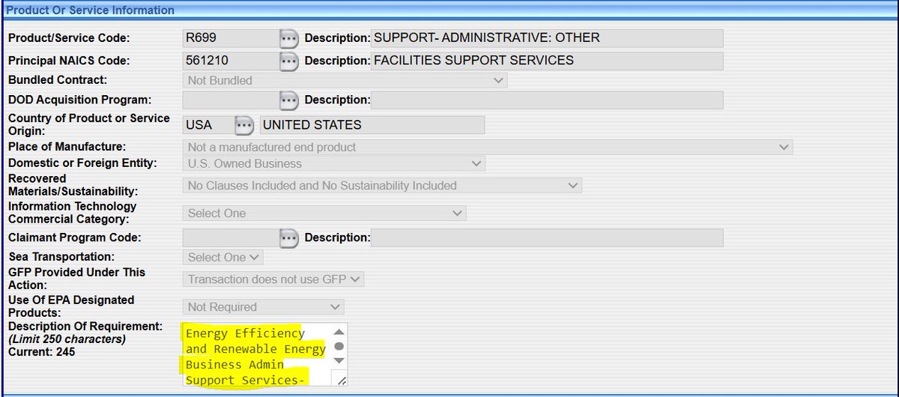Open Claimant Program Code lookup ellipsis button

pos(288,238)
